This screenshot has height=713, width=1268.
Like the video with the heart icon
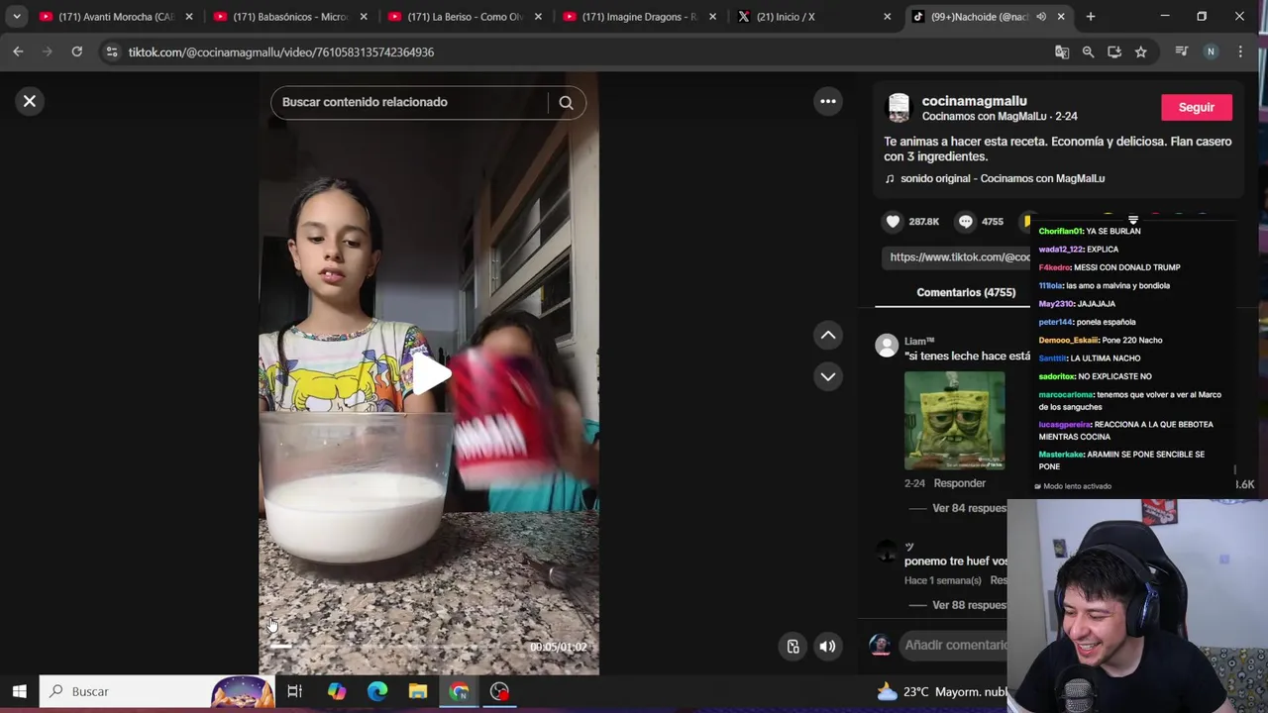pos(893,222)
